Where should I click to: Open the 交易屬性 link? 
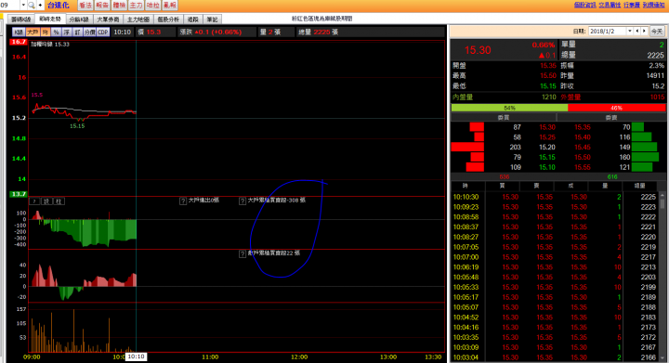[610, 6]
